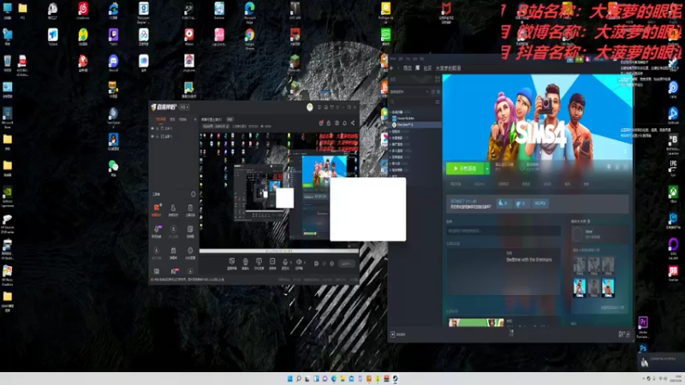Open the Sims 4 info icon
The height and width of the screenshot is (385, 685).
[617, 167]
